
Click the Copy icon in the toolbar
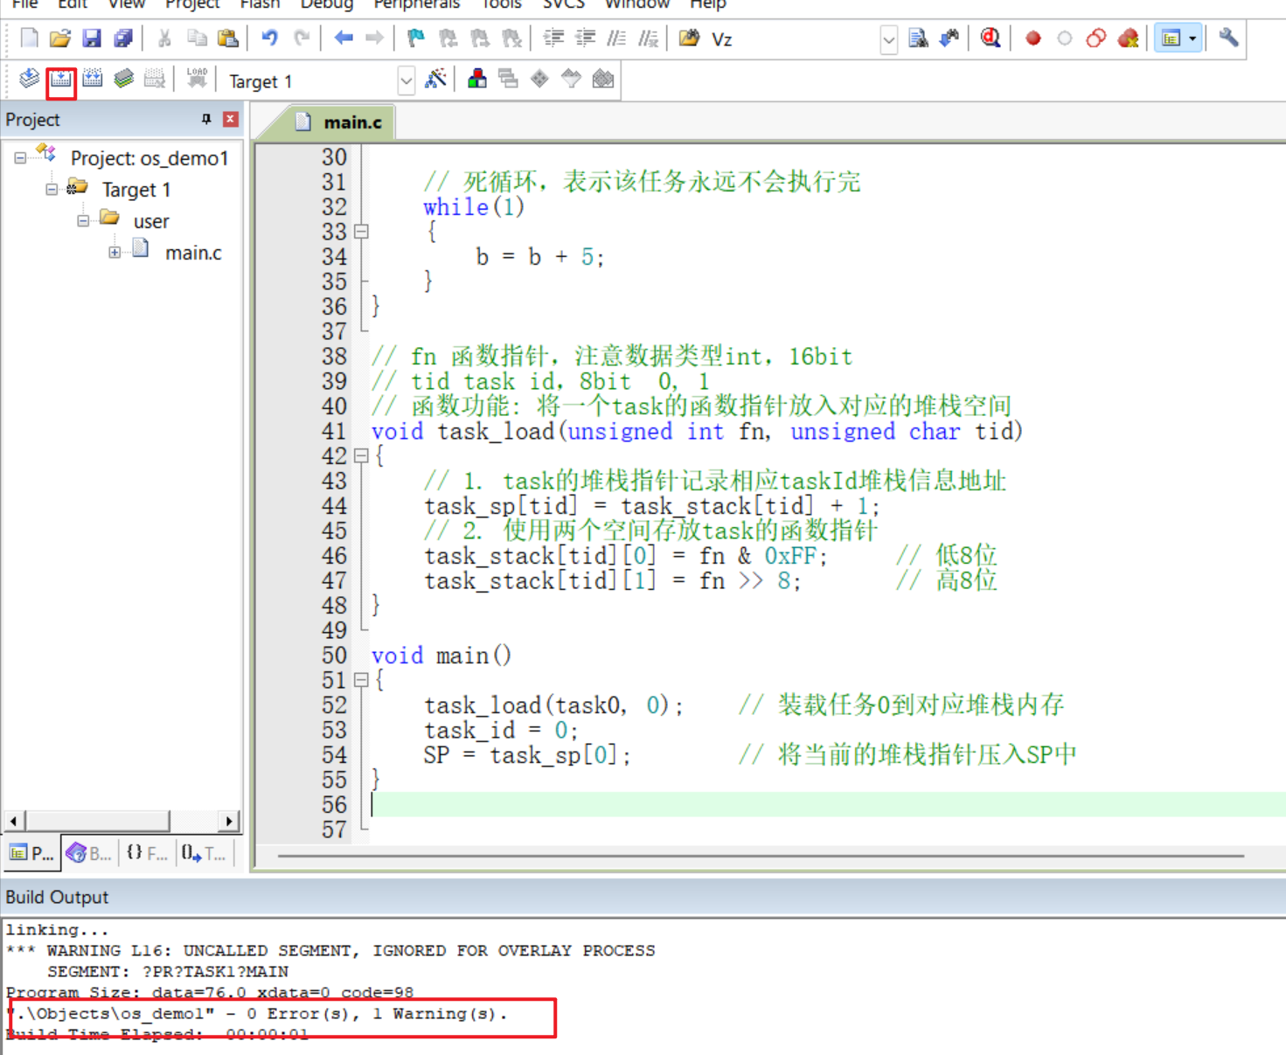pyautogui.click(x=197, y=38)
